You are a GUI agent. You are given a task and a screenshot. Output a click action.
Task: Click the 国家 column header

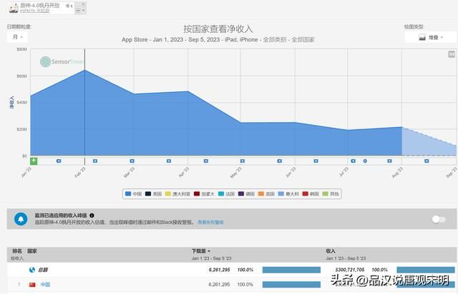(x=32, y=251)
